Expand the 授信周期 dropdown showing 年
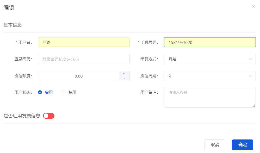 (210, 76)
